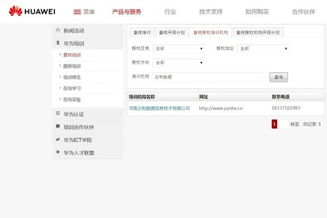
Task: Open 河南云和数据信息技术有限公司 link
Action: pos(159,108)
